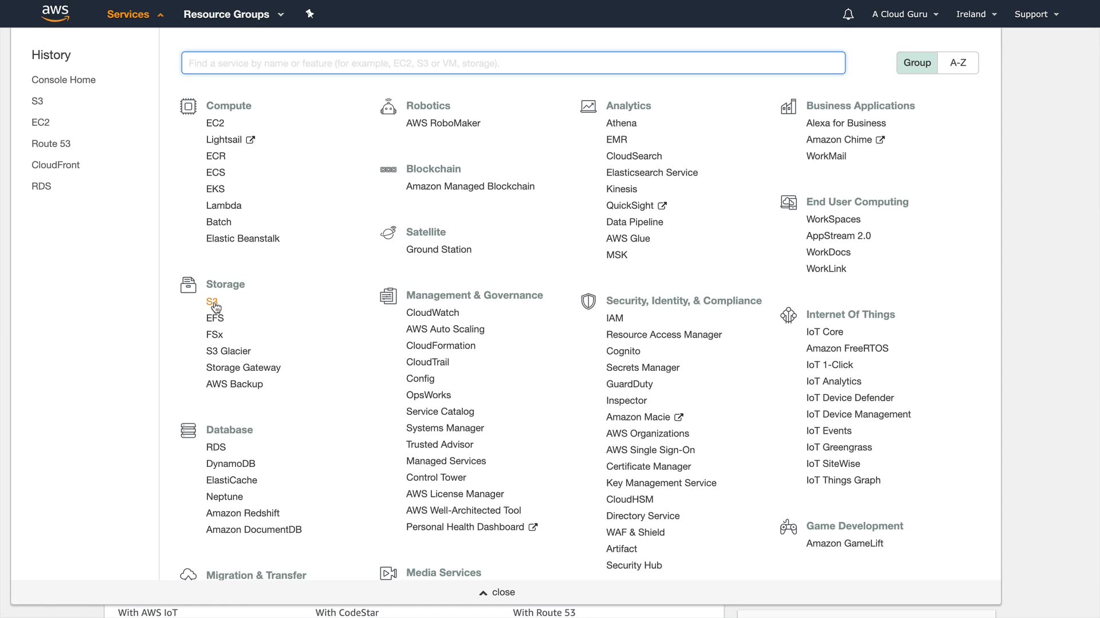Switch service view to A-Z

[958, 63]
